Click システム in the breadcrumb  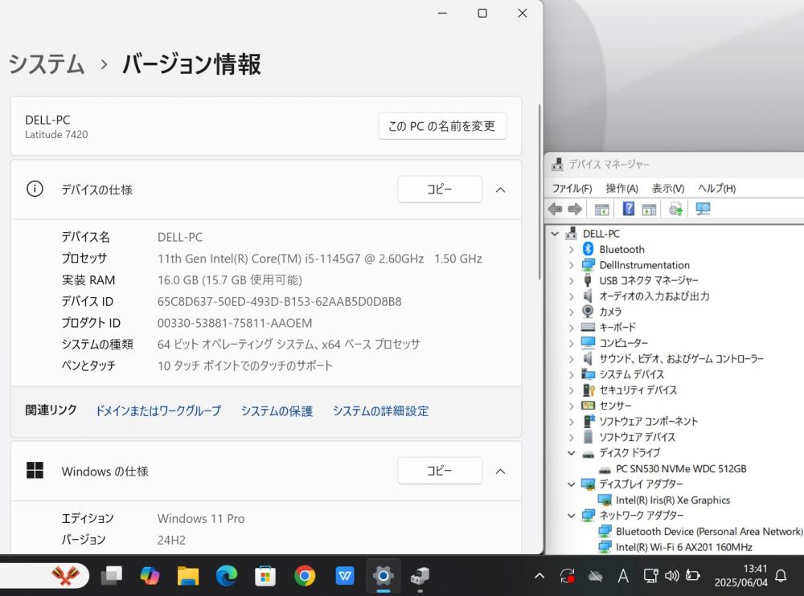click(47, 64)
